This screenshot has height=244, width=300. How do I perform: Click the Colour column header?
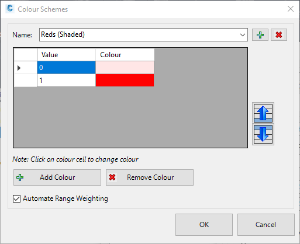point(125,55)
